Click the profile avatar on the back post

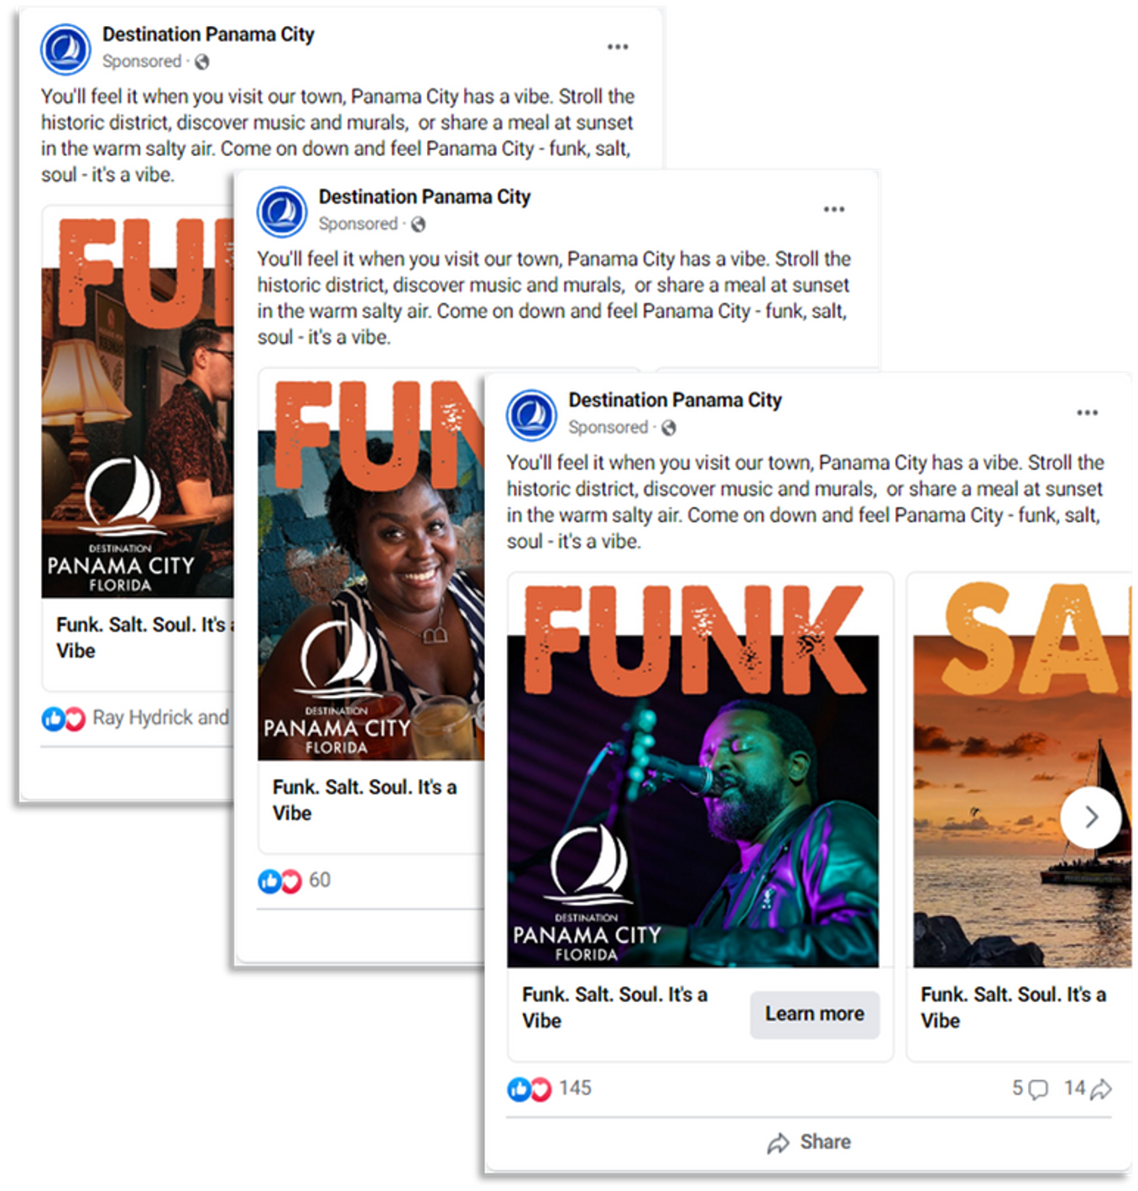[x=65, y=49]
